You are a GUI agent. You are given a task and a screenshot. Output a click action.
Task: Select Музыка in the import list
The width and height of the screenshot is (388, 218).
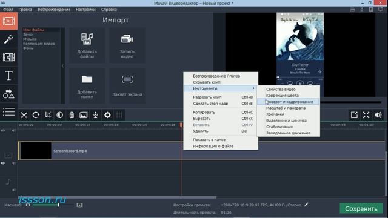click(x=30, y=39)
